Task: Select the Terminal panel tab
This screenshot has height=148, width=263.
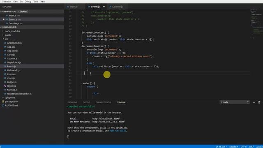Action: click(x=121, y=102)
